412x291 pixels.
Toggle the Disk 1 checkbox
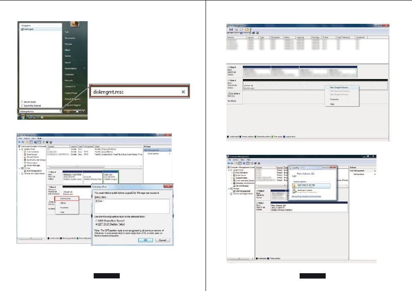97,201
